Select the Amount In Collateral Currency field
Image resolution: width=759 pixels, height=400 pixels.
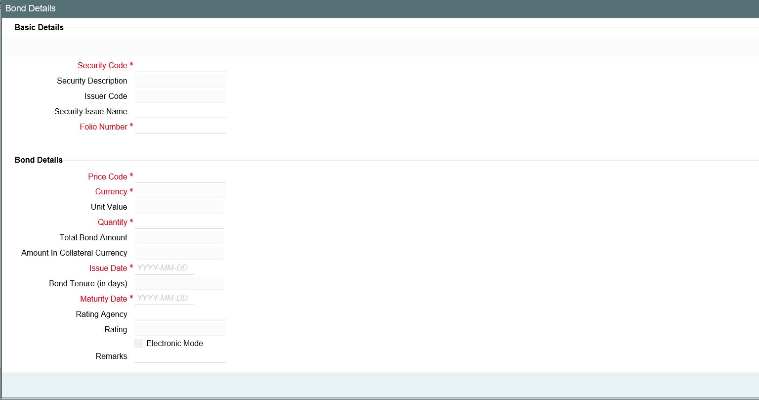(x=179, y=253)
